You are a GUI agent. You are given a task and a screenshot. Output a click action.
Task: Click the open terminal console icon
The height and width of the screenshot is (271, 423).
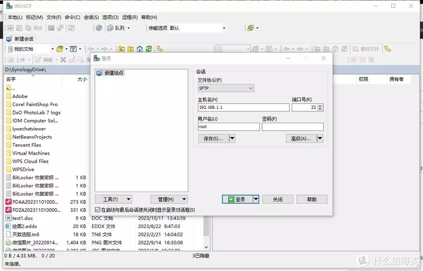pos(51,28)
